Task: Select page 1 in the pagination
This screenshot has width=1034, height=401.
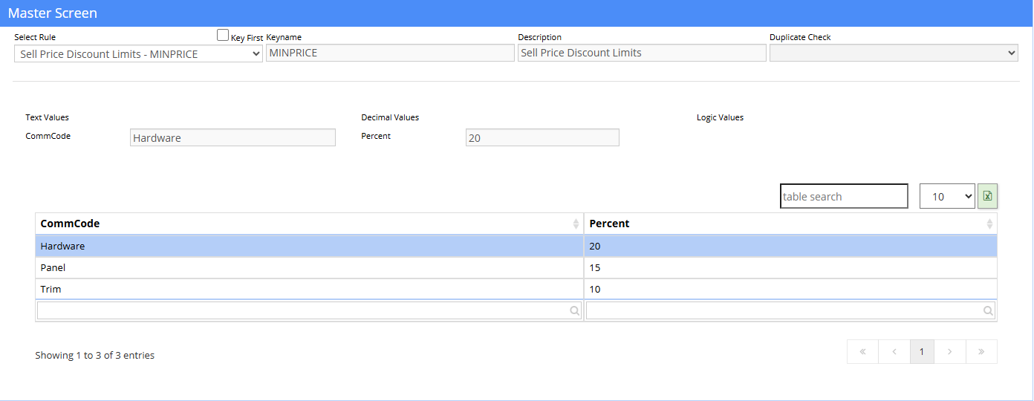Action: [922, 352]
